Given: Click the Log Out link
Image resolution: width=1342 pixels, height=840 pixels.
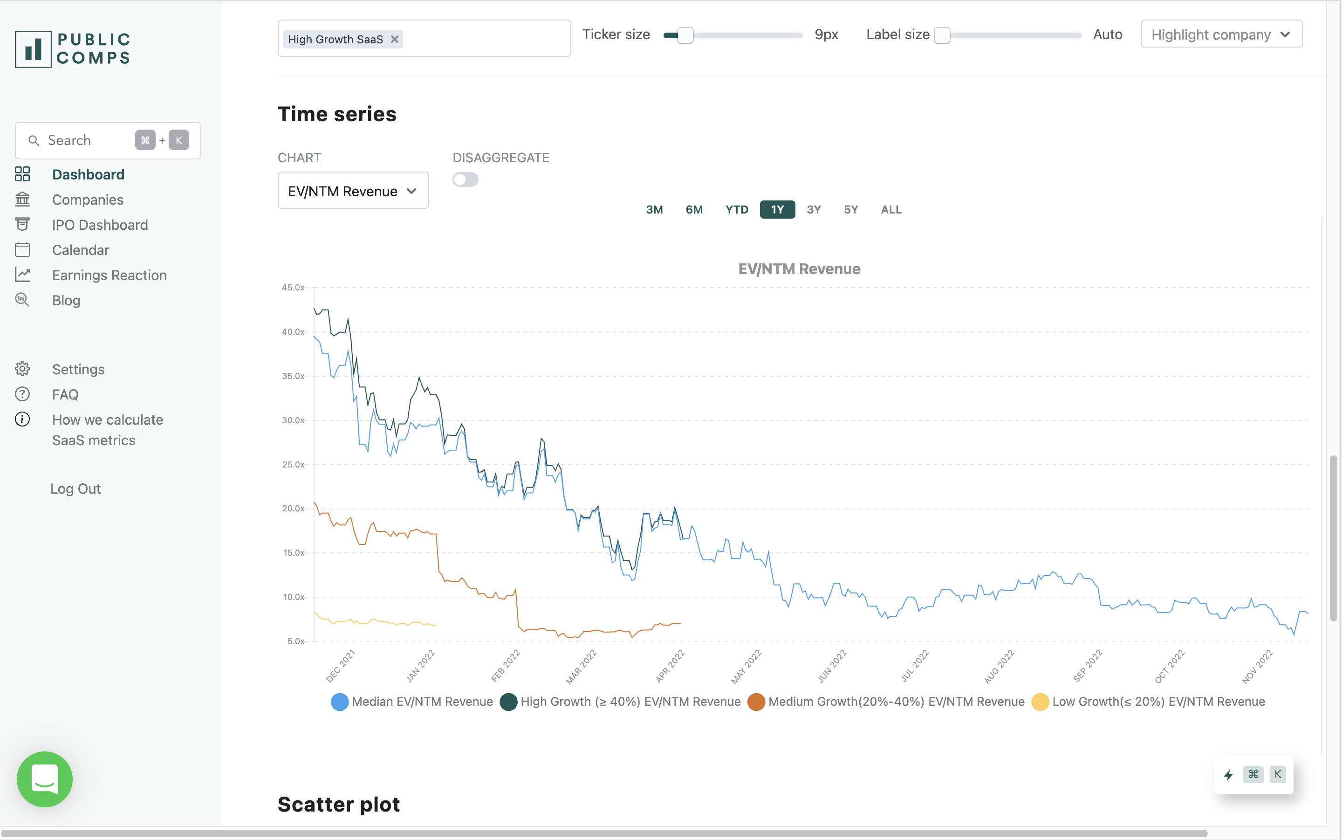Looking at the screenshot, I should click(75, 489).
